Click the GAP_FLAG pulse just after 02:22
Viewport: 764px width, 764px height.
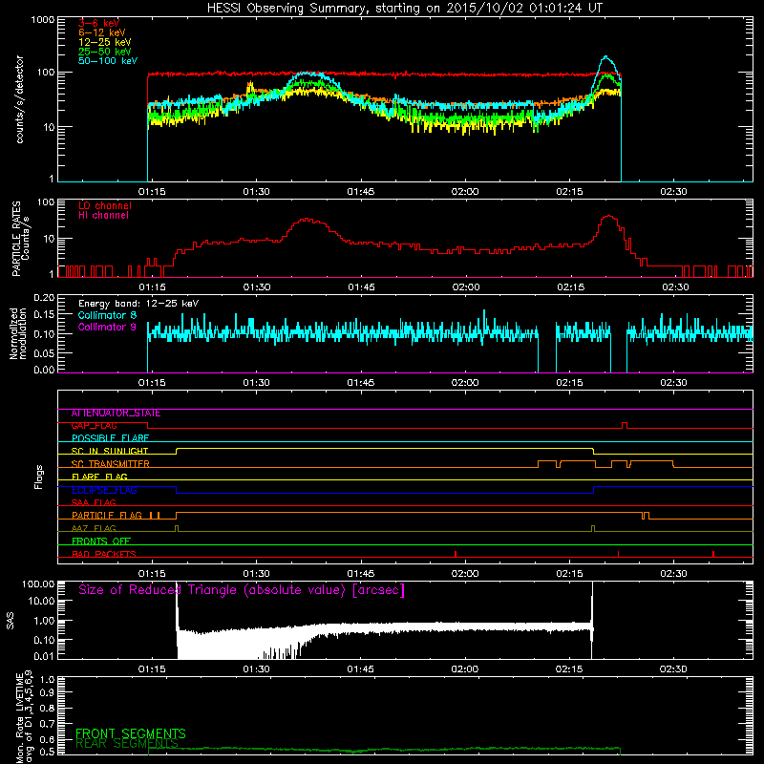[625, 425]
